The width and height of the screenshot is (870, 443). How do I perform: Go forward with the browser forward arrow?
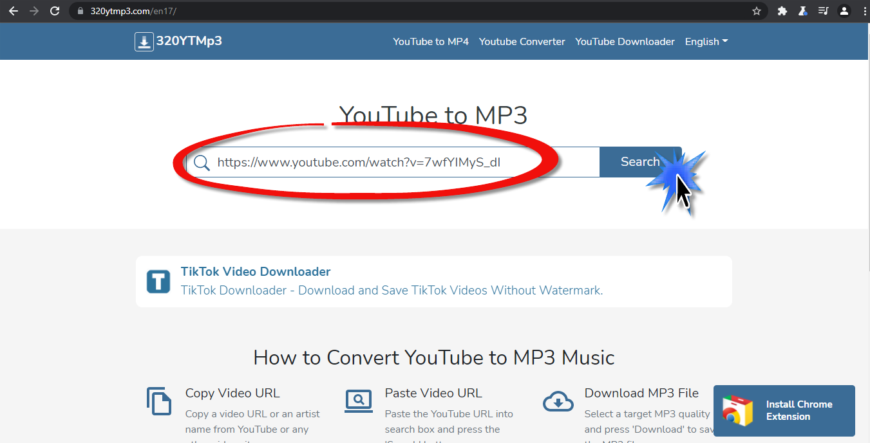tap(34, 11)
